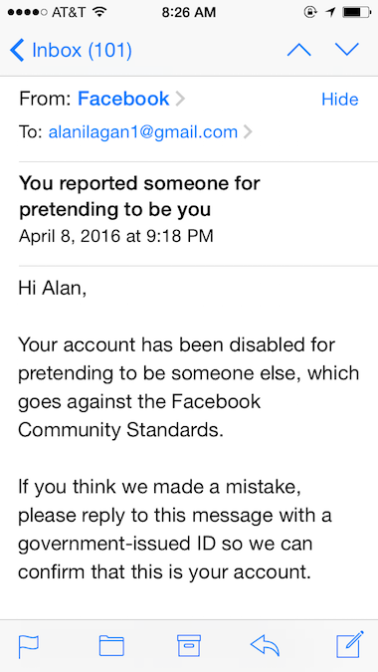Hide the sender details

tap(340, 100)
